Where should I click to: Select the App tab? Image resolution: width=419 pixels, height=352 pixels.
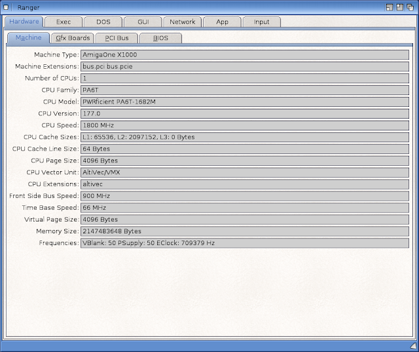click(223, 22)
